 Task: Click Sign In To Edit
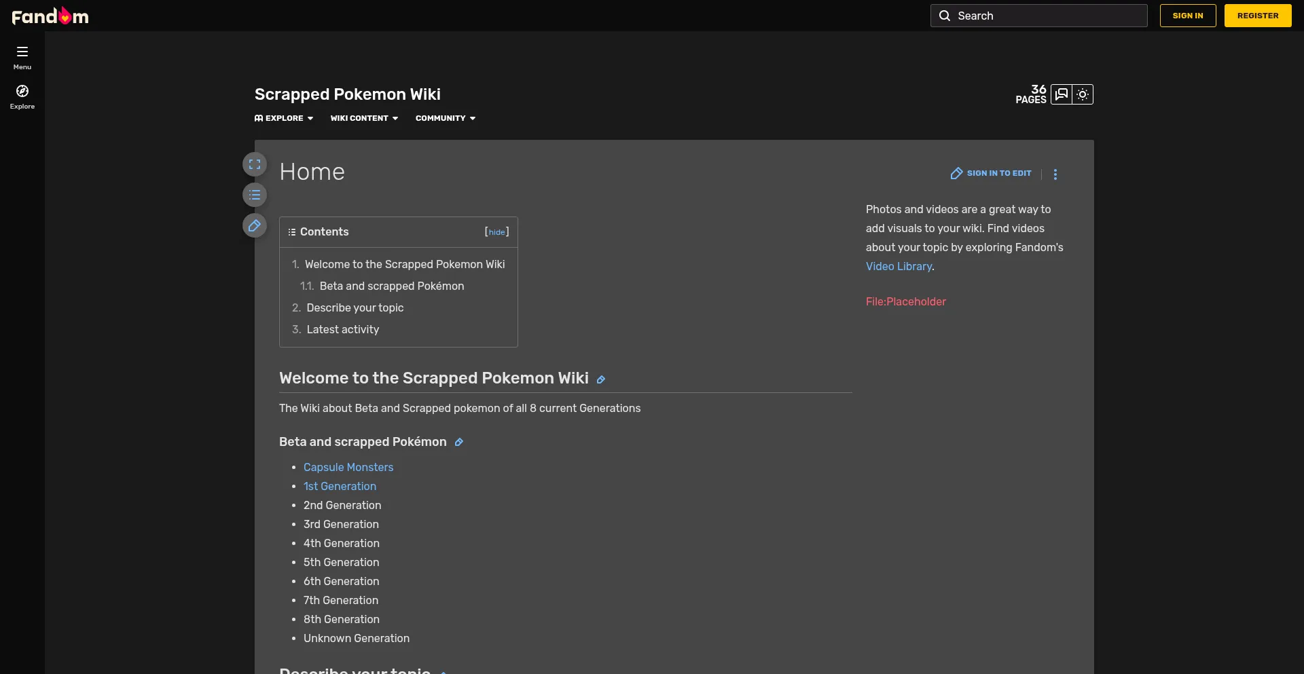pos(991,174)
